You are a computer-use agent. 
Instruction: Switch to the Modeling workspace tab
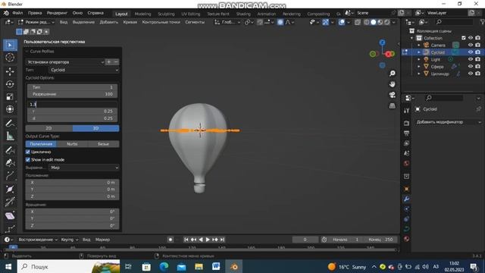click(142, 14)
